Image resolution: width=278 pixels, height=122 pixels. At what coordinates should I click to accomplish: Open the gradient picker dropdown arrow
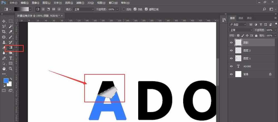30,9
